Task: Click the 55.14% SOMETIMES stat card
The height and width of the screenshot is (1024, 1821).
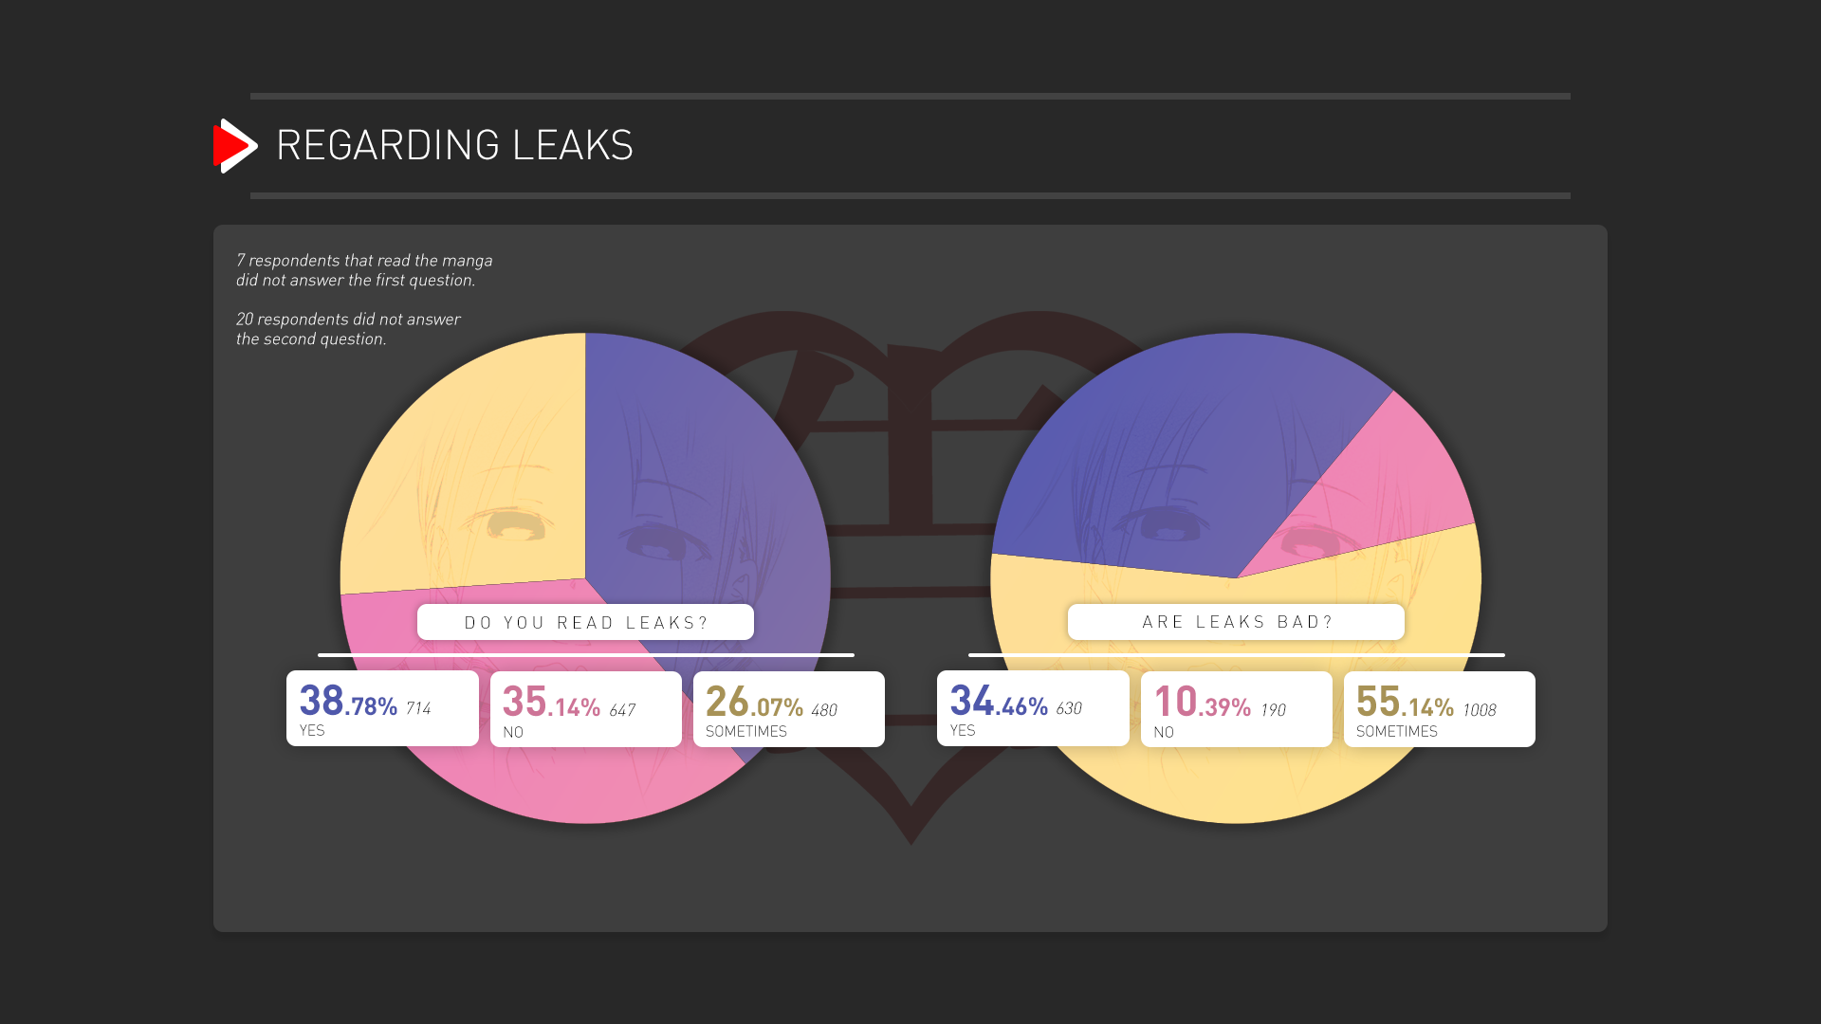Action: (x=1440, y=709)
